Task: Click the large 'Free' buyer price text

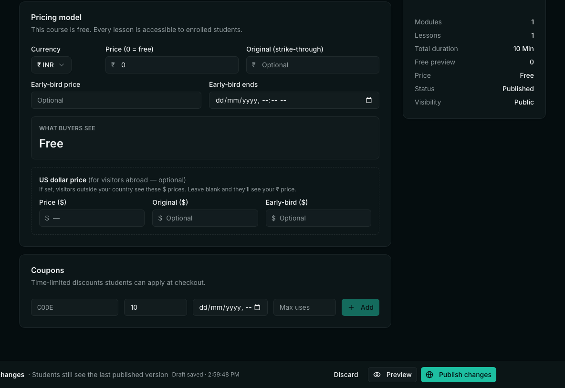Action: pos(51,143)
